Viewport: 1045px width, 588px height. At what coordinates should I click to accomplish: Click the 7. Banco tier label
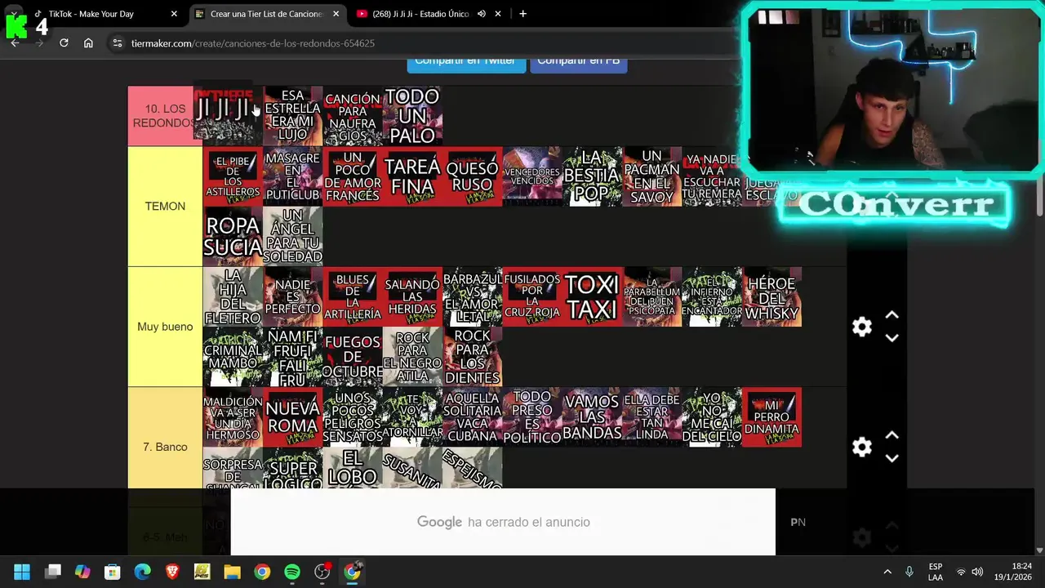(165, 447)
